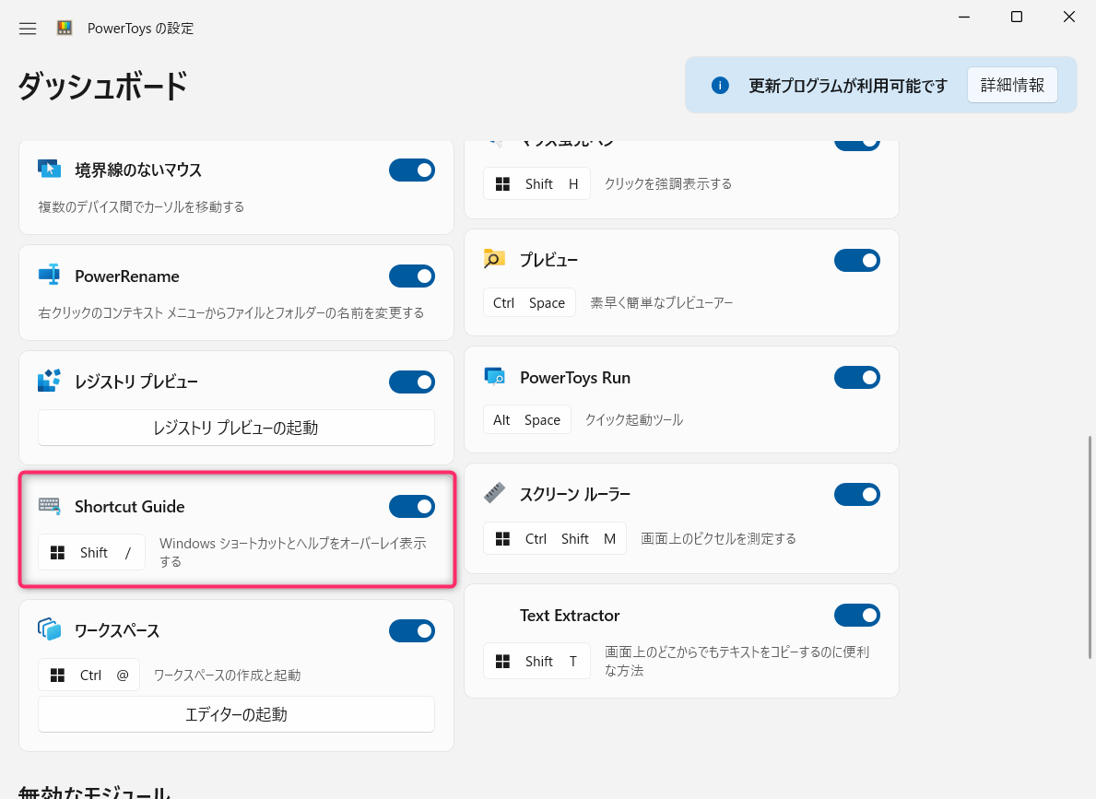Disable the PowerToys Run toggle
The height and width of the screenshot is (799, 1096).
pos(857,378)
